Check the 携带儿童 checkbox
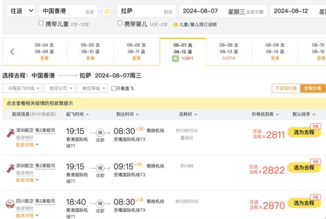The height and width of the screenshot is (219, 326). (x=41, y=23)
